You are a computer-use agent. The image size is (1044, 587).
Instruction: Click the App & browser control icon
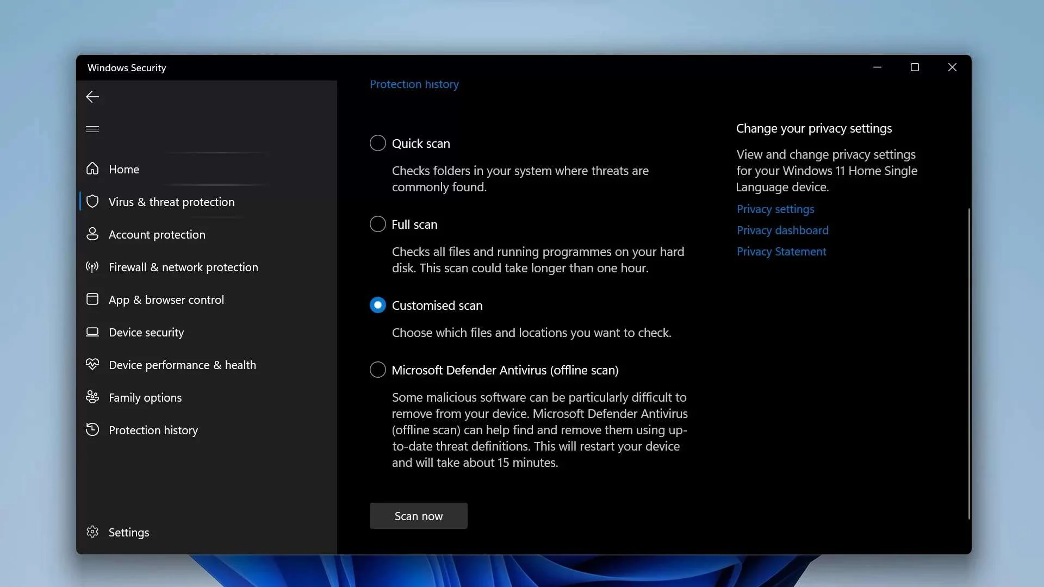tap(92, 299)
